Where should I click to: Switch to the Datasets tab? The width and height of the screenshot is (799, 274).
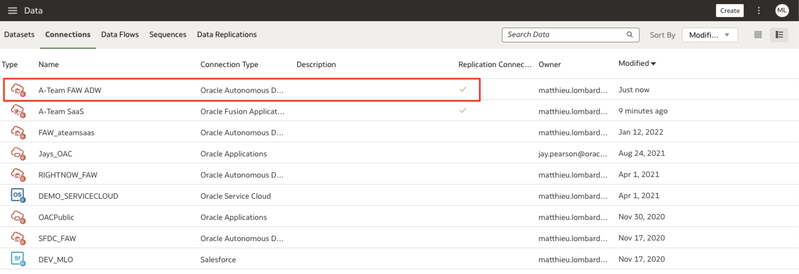click(x=19, y=34)
